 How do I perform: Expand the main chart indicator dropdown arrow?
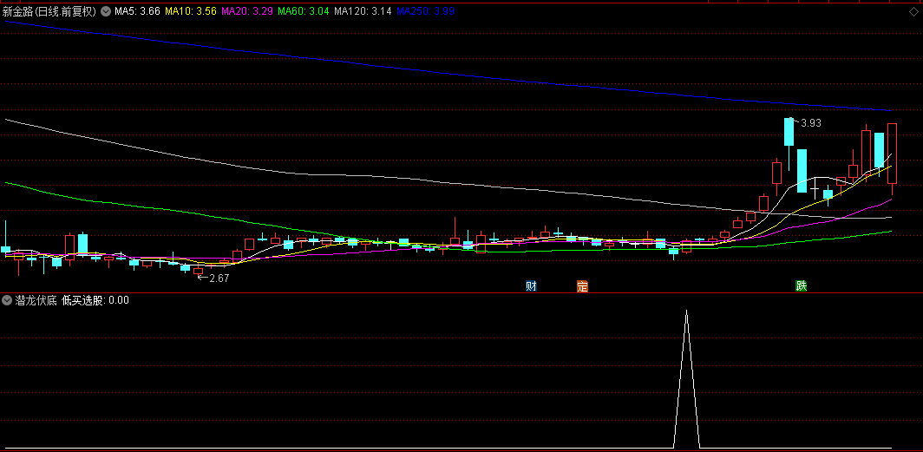point(105,11)
